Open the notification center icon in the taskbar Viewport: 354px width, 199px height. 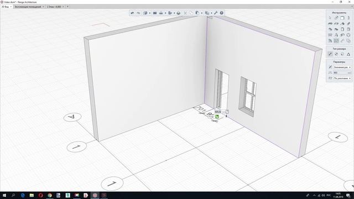[x=348, y=195]
